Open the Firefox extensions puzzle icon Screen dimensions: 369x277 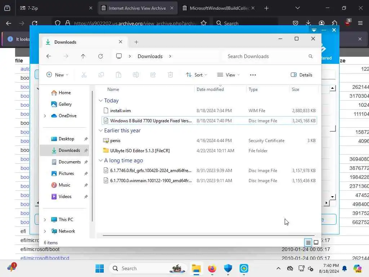point(334,23)
